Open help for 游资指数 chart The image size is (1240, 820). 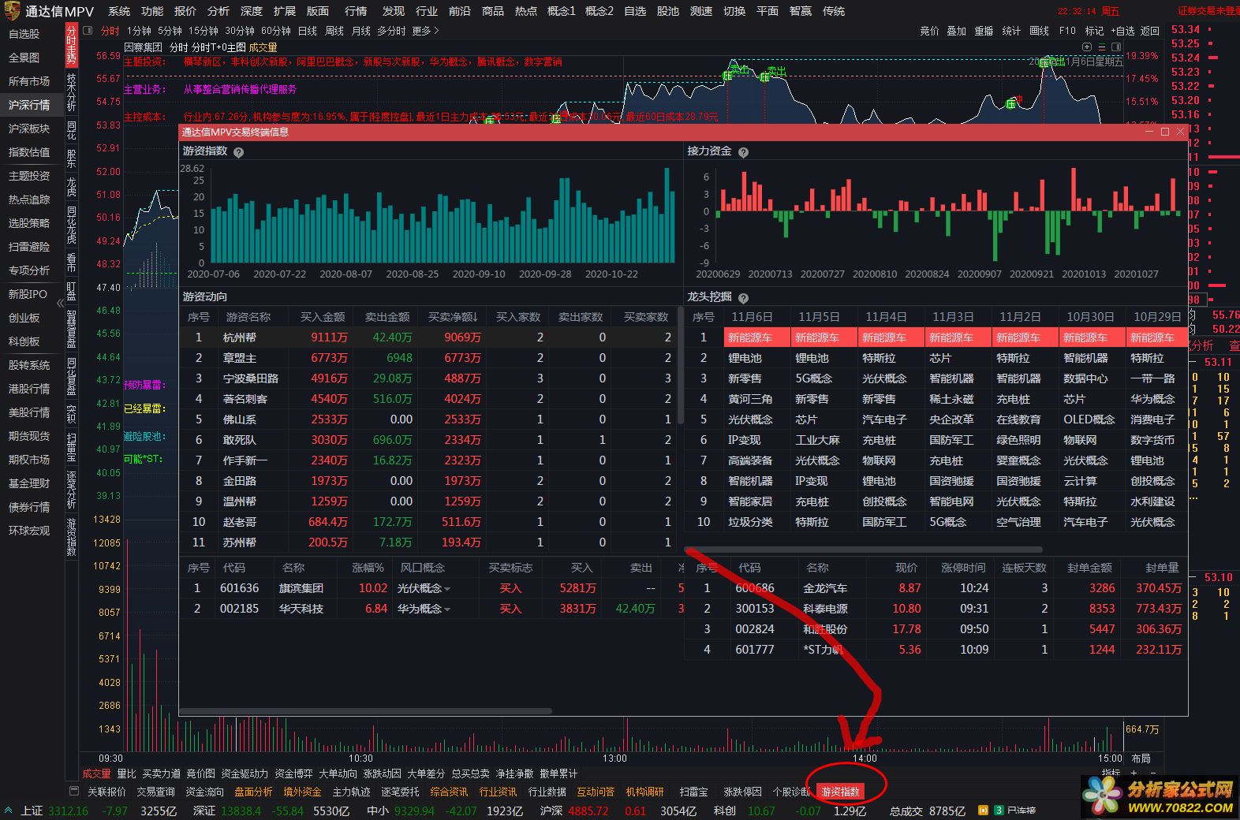(x=238, y=152)
